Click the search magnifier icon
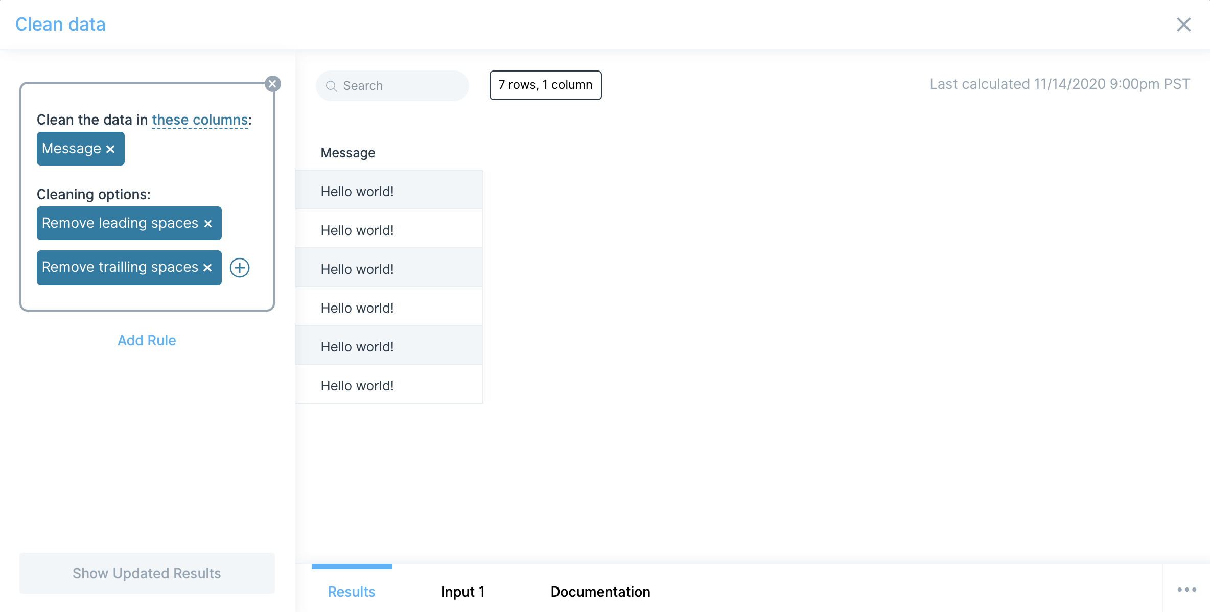 [331, 86]
